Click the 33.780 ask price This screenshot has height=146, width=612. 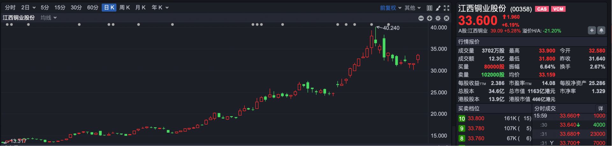476,129
